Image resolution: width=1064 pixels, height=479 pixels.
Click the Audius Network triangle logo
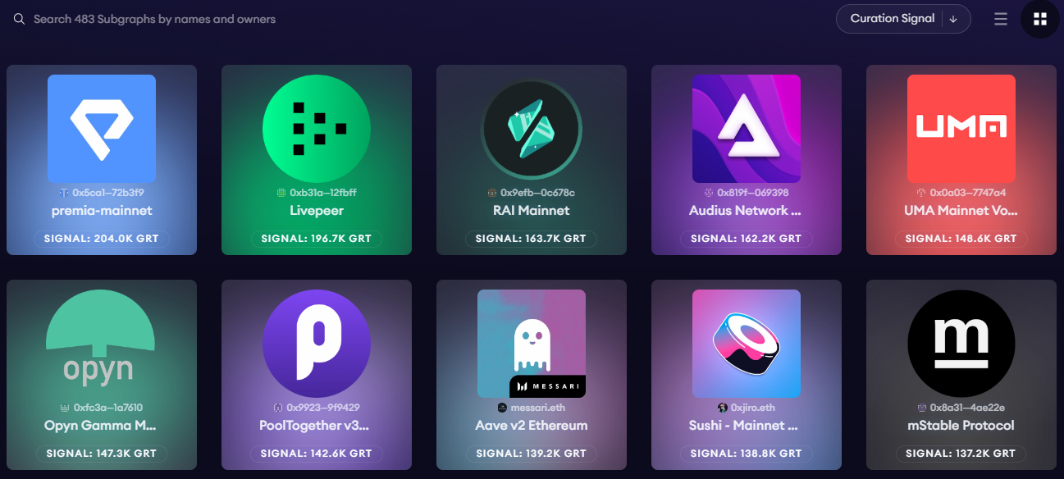[747, 129]
